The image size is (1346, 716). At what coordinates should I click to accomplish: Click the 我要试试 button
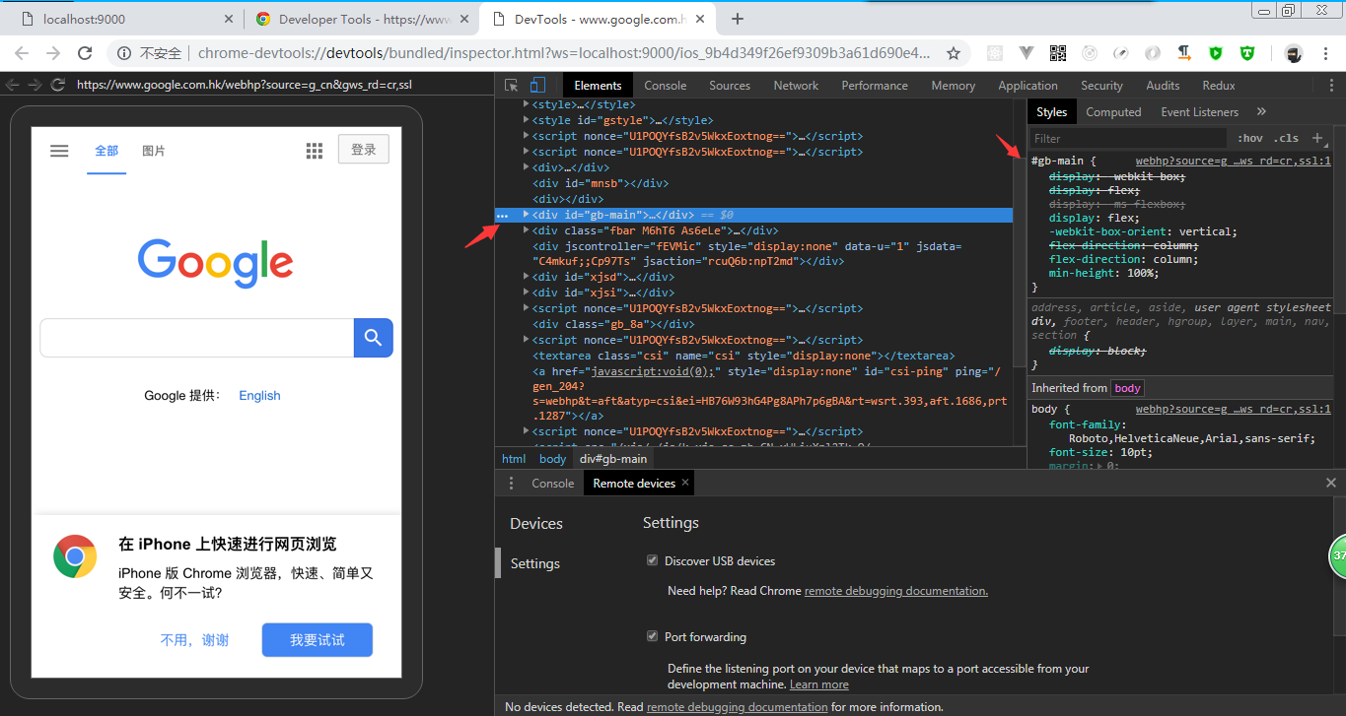coord(318,640)
